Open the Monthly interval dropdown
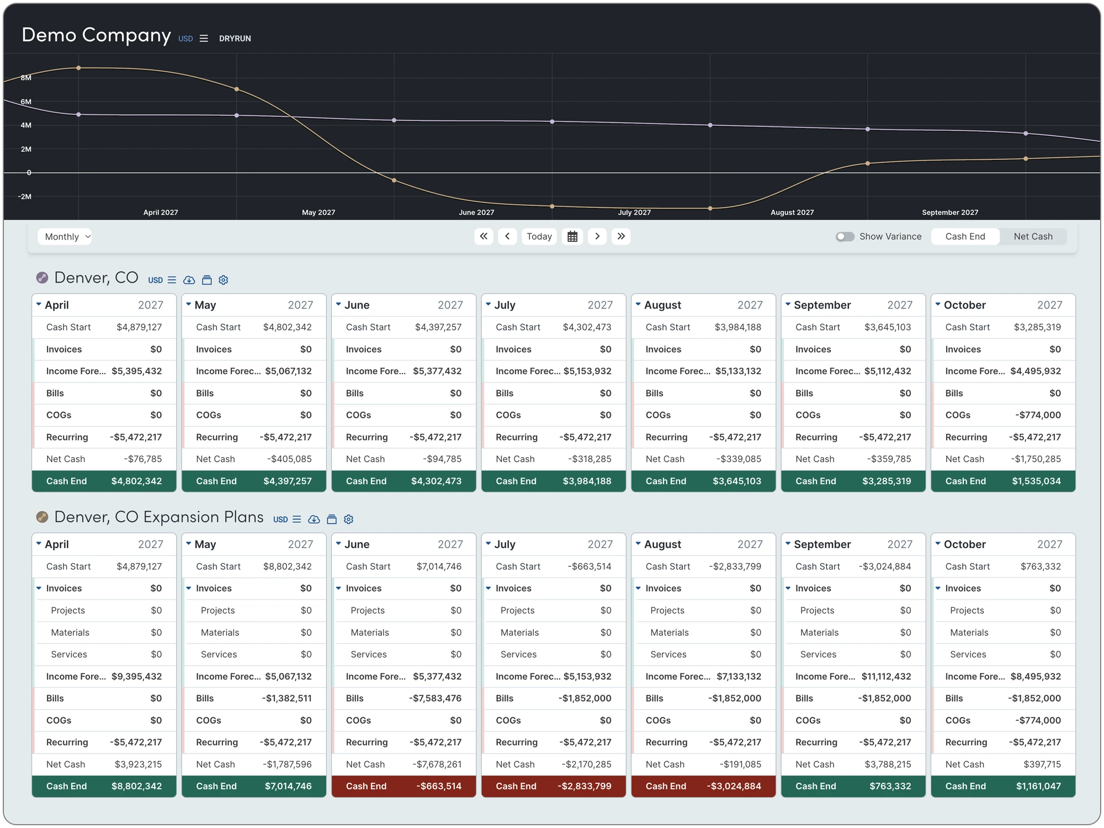This screenshot has height=828, width=1104. 65,237
